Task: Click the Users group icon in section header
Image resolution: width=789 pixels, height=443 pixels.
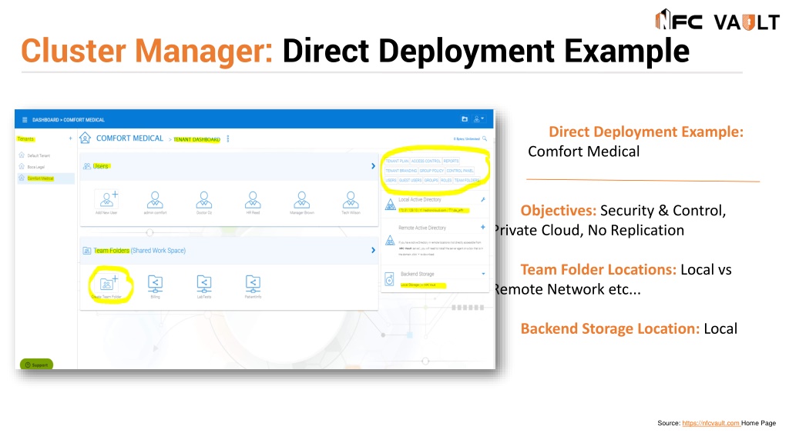Action: pyautogui.click(x=87, y=166)
